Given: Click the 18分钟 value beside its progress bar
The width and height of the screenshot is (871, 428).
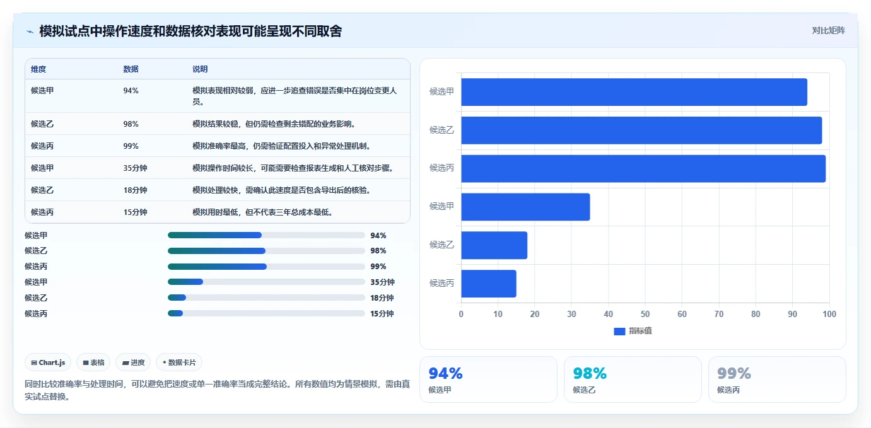Looking at the screenshot, I should tap(382, 298).
